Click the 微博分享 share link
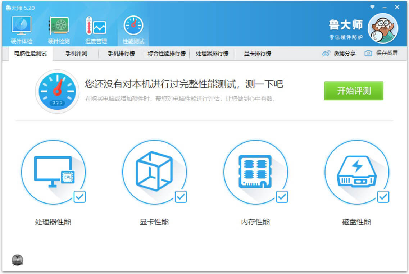 (345, 54)
